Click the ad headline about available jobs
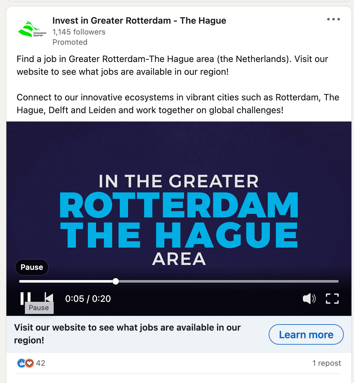The height and width of the screenshot is (383, 354). tap(127, 334)
